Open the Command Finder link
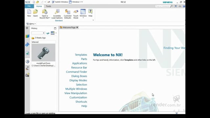 [76, 72]
